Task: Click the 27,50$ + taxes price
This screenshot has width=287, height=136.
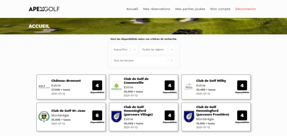Action: [61, 90]
